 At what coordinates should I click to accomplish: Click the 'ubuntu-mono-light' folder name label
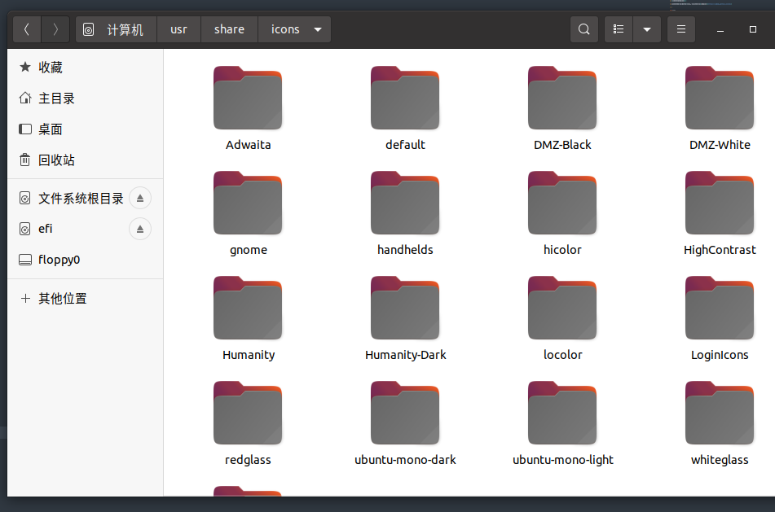click(x=562, y=460)
